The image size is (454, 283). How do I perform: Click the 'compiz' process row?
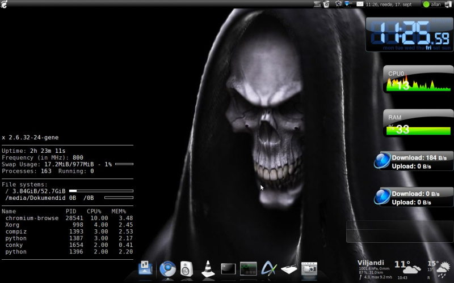pos(69,231)
